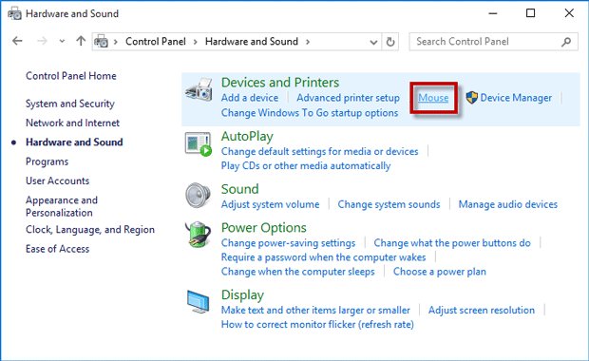Open Appearance and Personalization

[62, 206]
